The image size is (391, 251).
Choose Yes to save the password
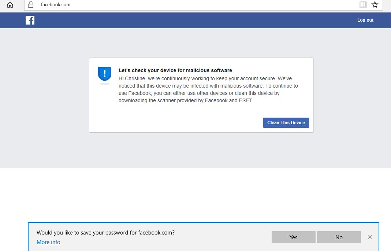(x=294, y=237)
